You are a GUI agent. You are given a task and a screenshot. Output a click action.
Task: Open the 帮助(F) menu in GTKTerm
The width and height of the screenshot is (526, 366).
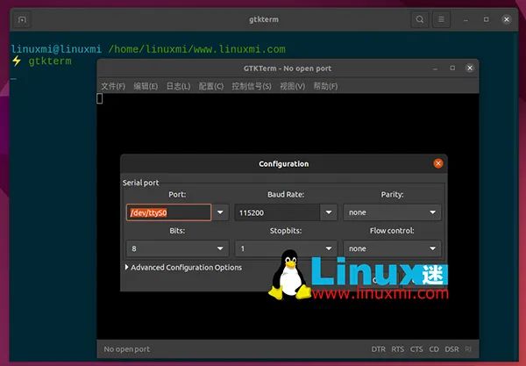coord(325,86)
